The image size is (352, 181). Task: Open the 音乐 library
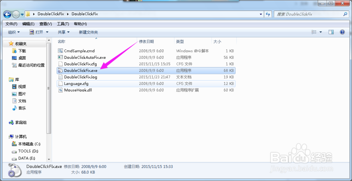pyautogui.click(x=22, y=108)
